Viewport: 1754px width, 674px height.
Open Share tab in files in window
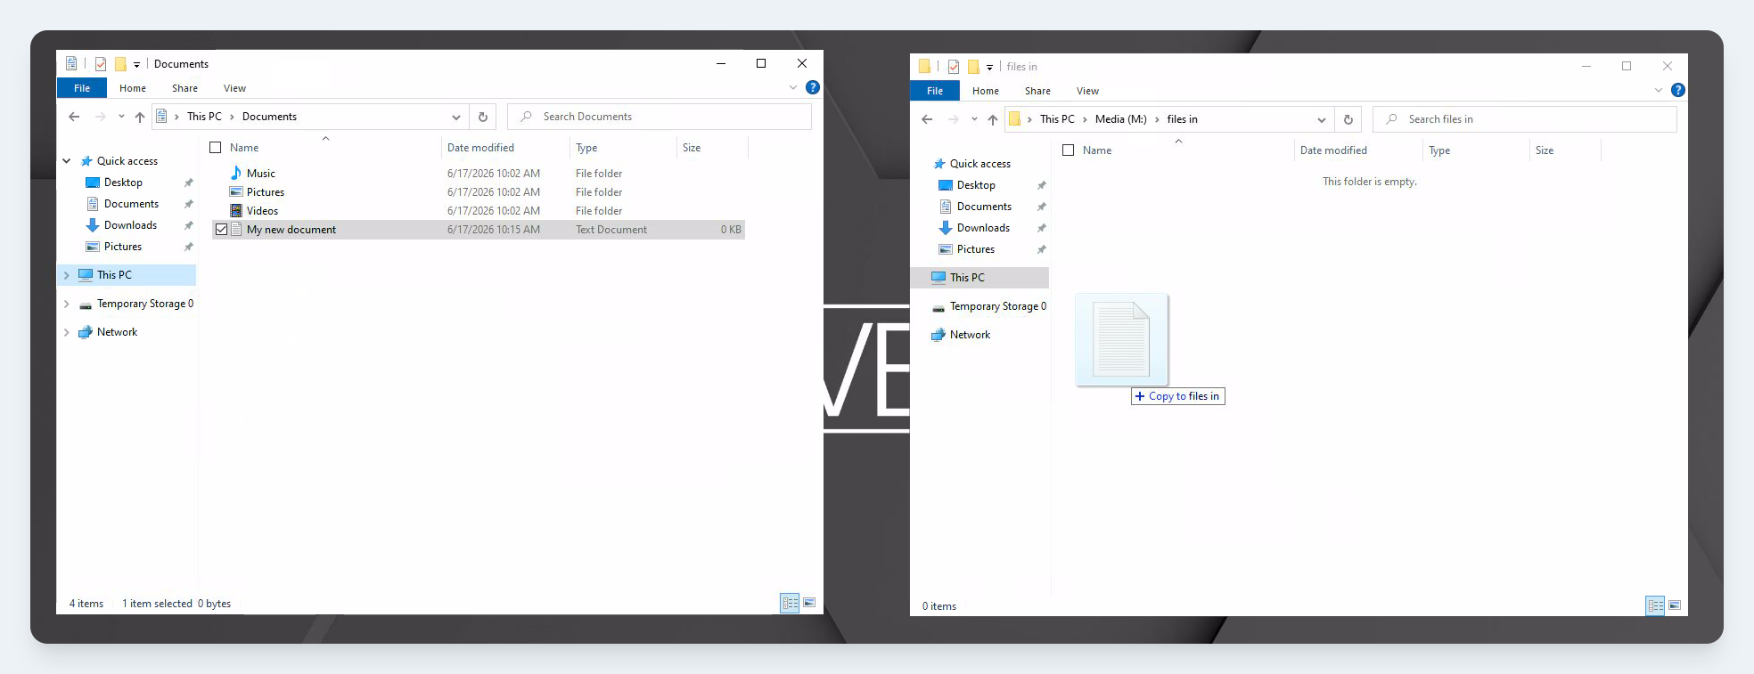1037,91
